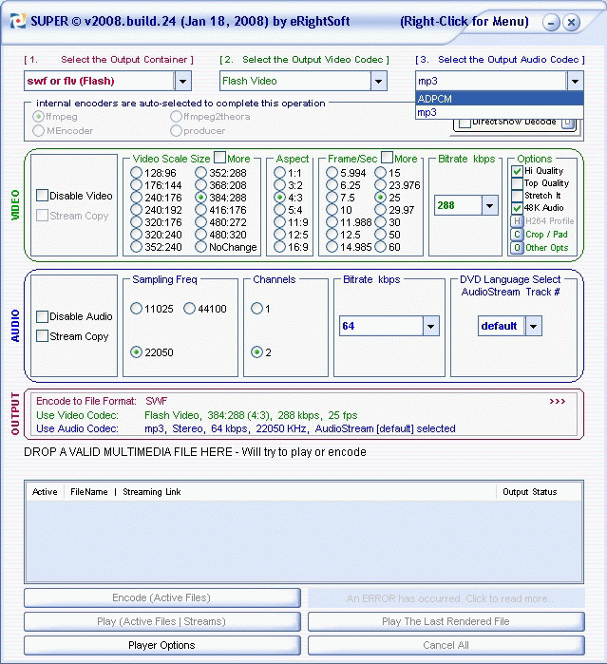This screenshot has width=607, height=664.
Task: Click the H264 Profile H icon
Action: pos(517,221)
